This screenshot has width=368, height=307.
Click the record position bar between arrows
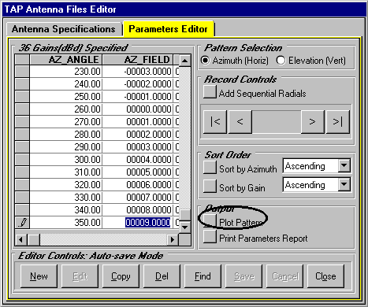(277, 122)
